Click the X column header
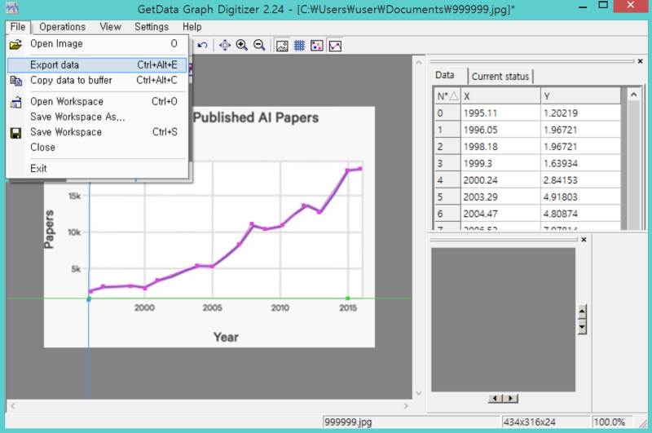 [500, 96]
